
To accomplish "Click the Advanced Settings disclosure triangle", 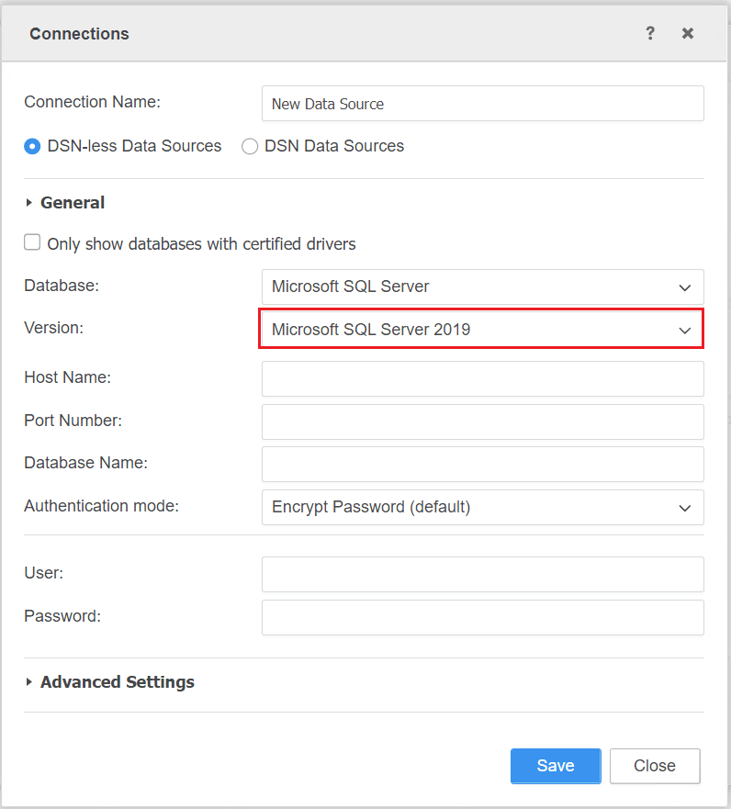I will [x=29, y=682].
